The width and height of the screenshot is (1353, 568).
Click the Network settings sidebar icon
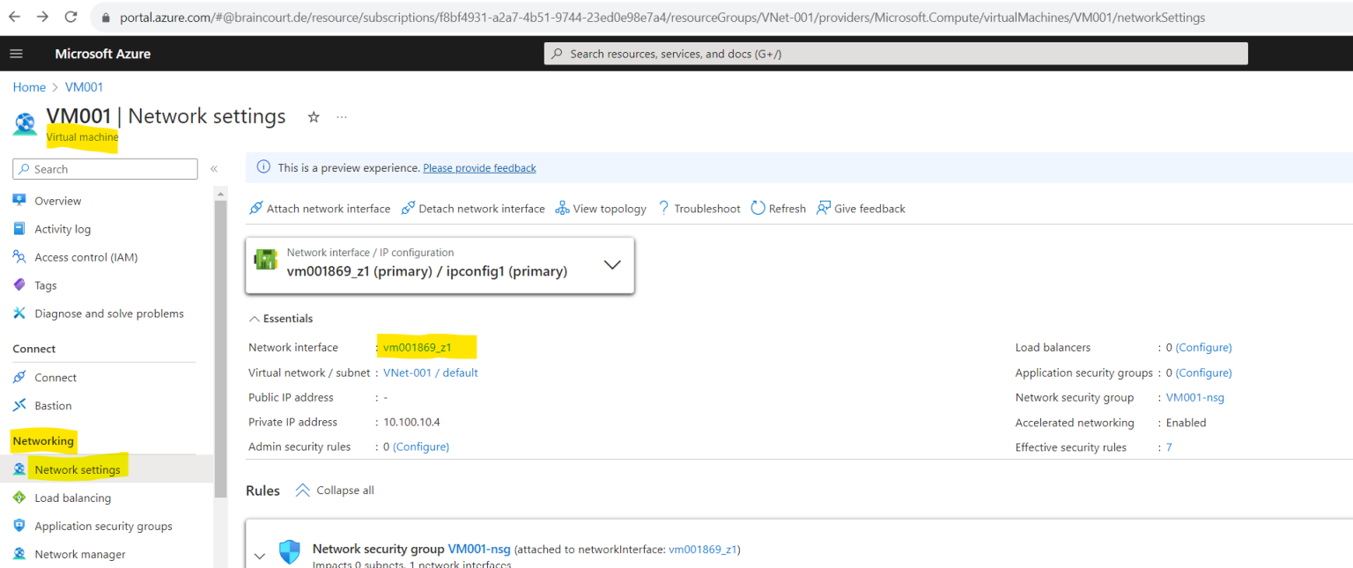click(19, 469)
